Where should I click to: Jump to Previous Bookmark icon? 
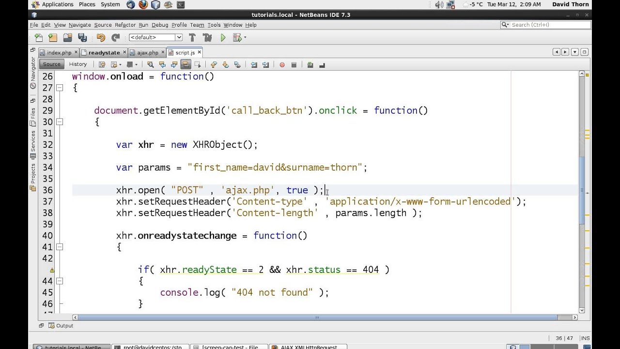click(214, 64)
